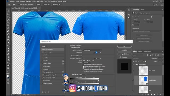This screenshot has height=96, width=170.
Task: Select the Path Selection tool
Action: click(x=8, y=60)
